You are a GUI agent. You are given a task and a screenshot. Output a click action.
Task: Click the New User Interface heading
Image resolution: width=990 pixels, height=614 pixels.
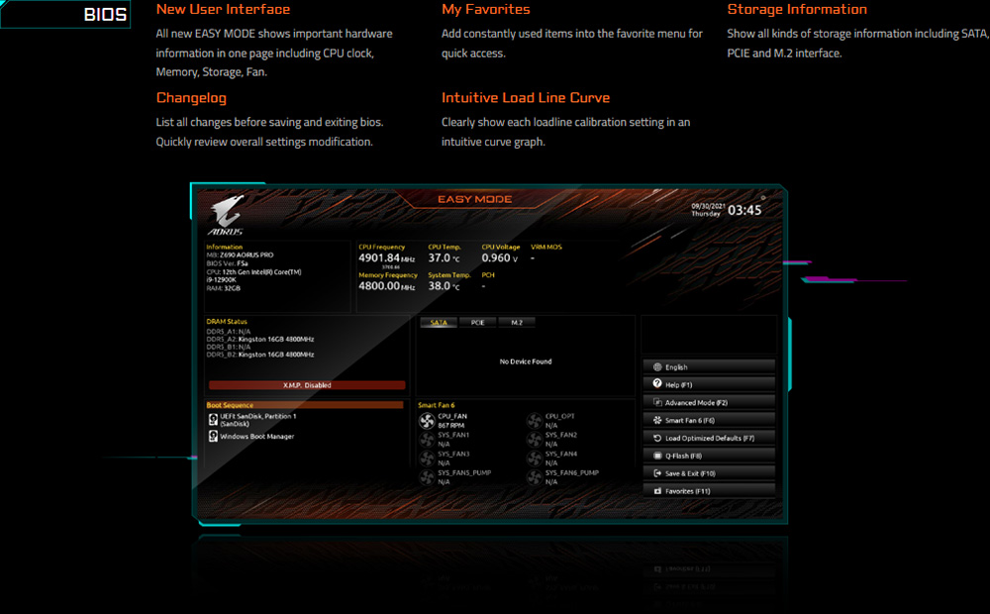tap(223, 10)
